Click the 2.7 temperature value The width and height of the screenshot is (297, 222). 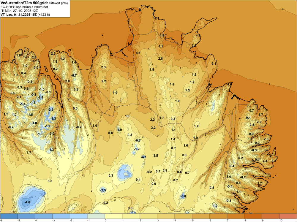point(260,183)
